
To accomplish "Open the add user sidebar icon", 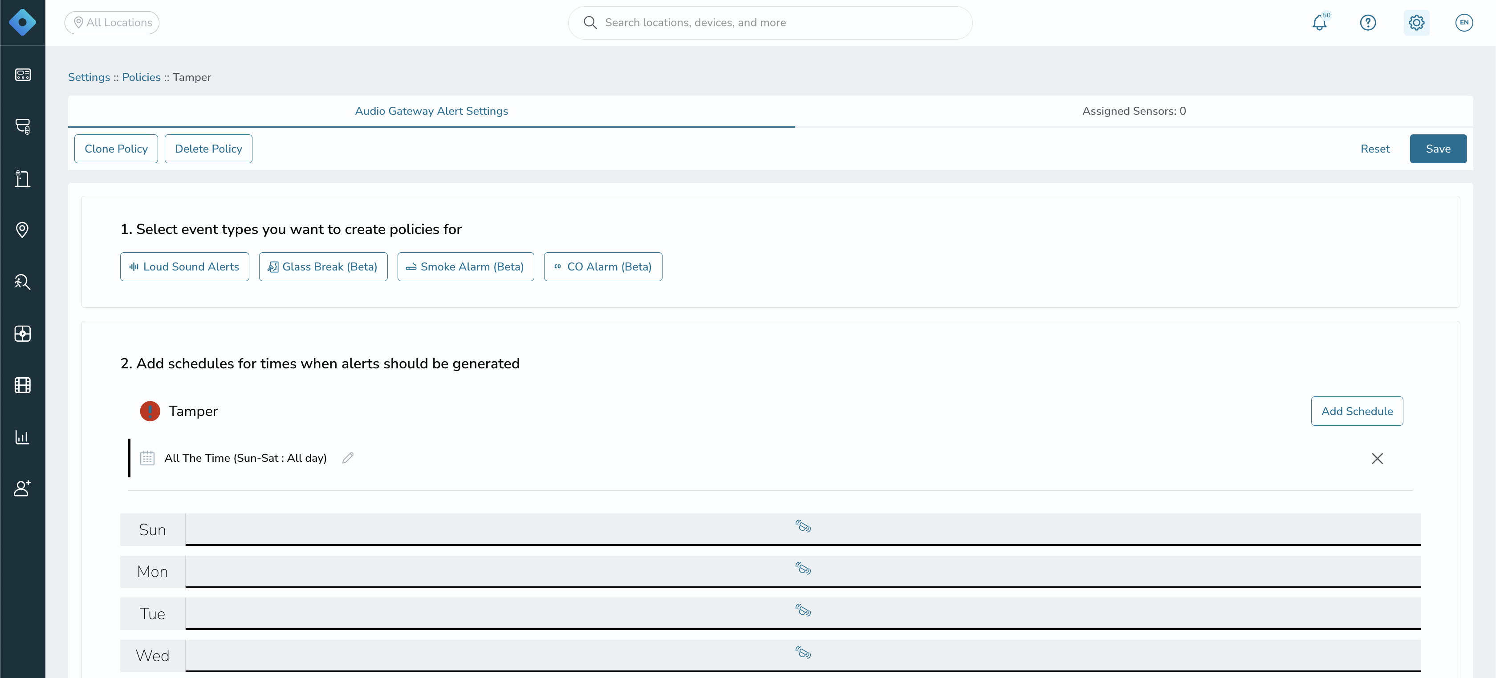I will [23, 488].
